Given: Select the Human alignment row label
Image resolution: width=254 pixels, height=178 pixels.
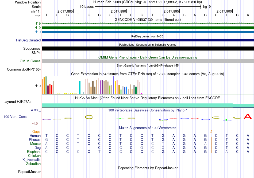Looking at the screenshot, I should click(35, 136).
